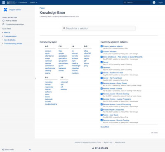Browse the gradebook topic label
This screenshot has width=165, height=152.
[63, 56]
